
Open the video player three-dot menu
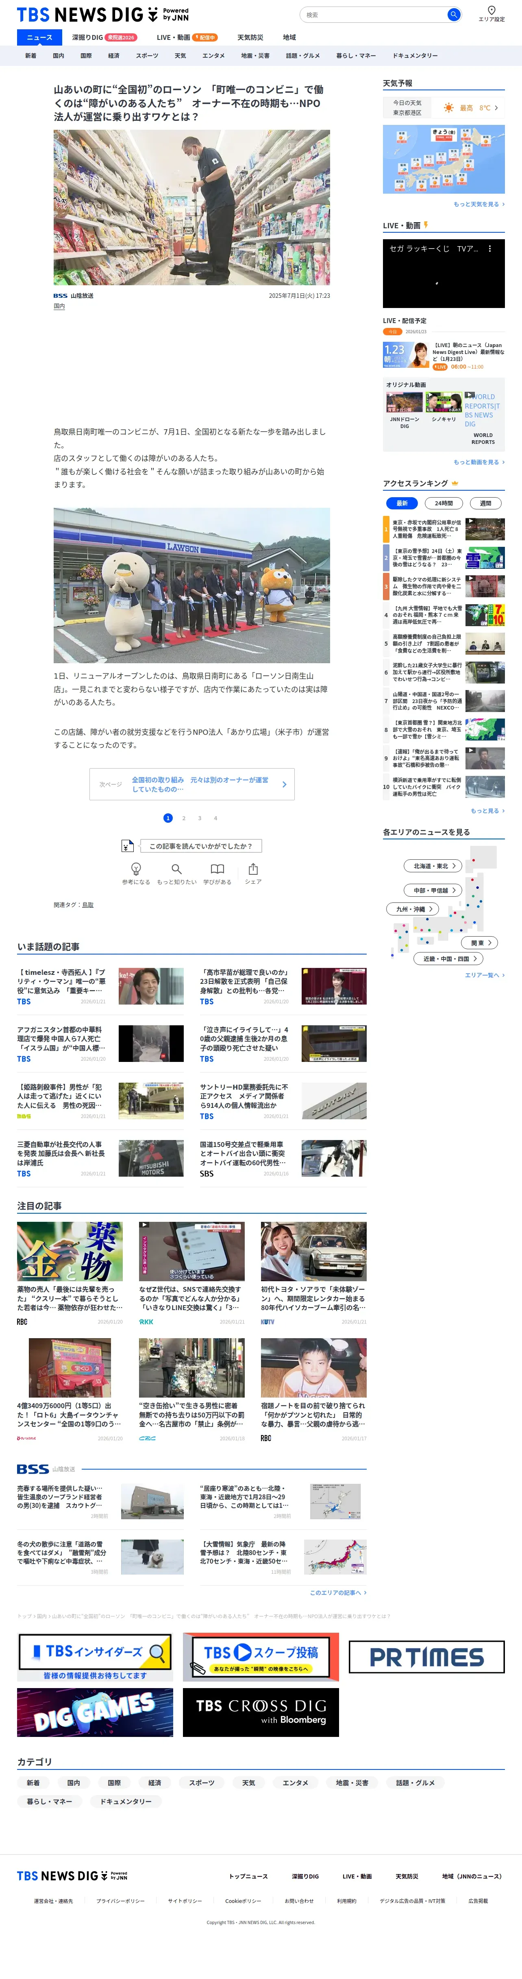[x=490, y=249]
